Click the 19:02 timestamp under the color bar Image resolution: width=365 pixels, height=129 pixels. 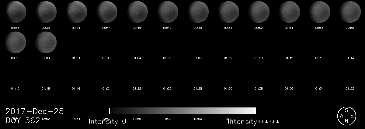[x=167, y=119]
